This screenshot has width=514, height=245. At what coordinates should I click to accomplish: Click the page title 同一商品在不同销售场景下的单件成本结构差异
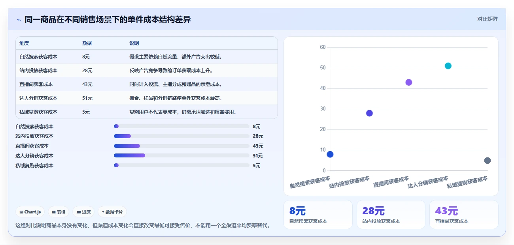coord(108,19)
